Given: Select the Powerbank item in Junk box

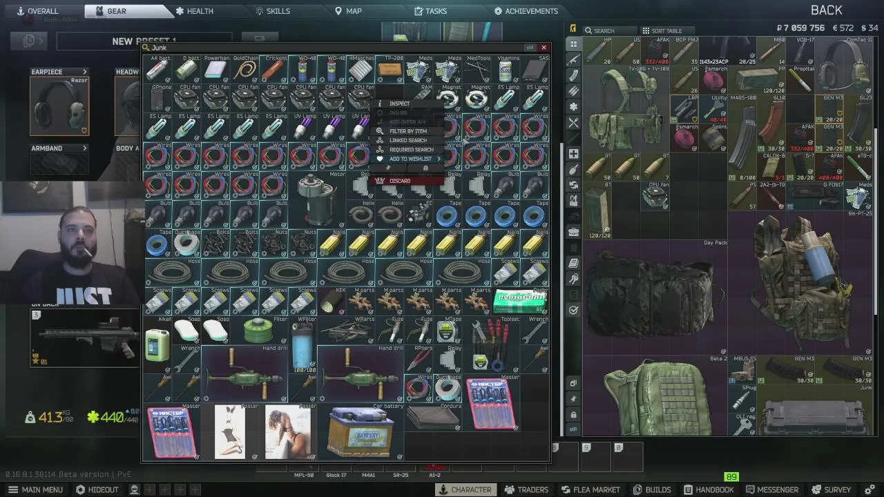Looking at the screenshot, I should (x=215, y=69).
